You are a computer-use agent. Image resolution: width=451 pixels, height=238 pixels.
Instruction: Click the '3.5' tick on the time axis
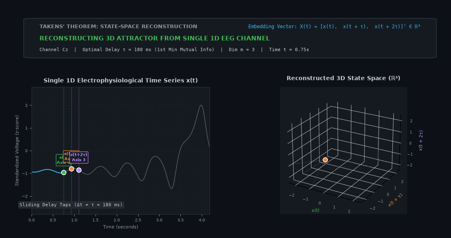[181, 220]
